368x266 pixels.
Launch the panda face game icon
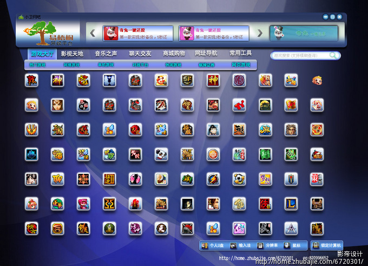coord(161,154)
